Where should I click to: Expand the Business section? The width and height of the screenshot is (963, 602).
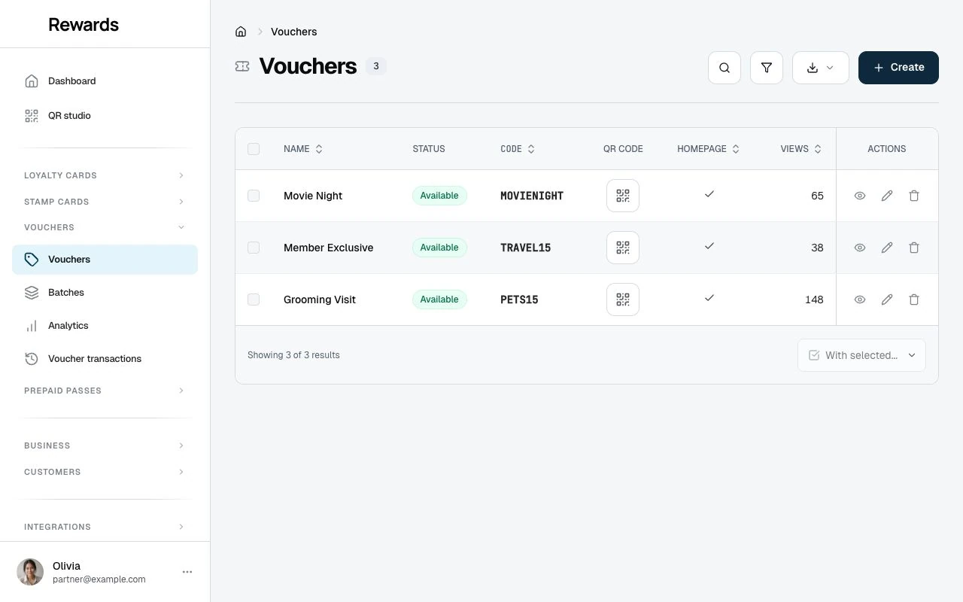pyautogui.click(x=105, y=445)
